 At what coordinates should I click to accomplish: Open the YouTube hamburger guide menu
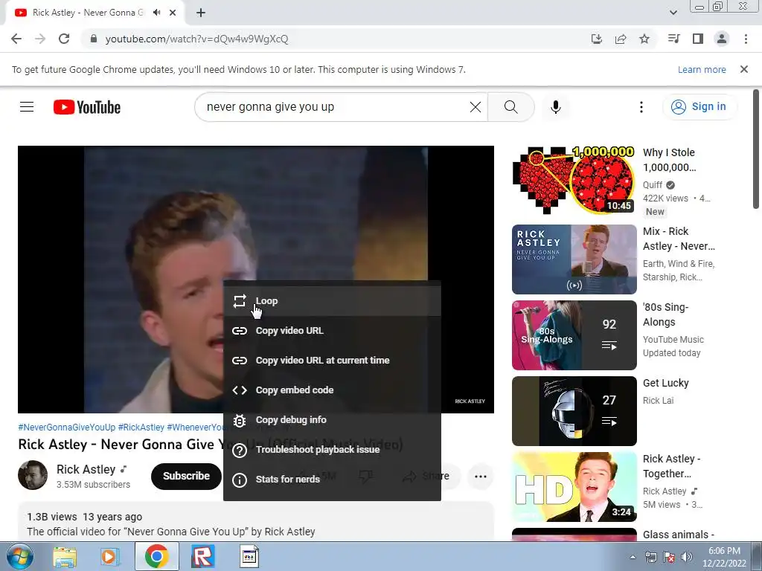27,107
